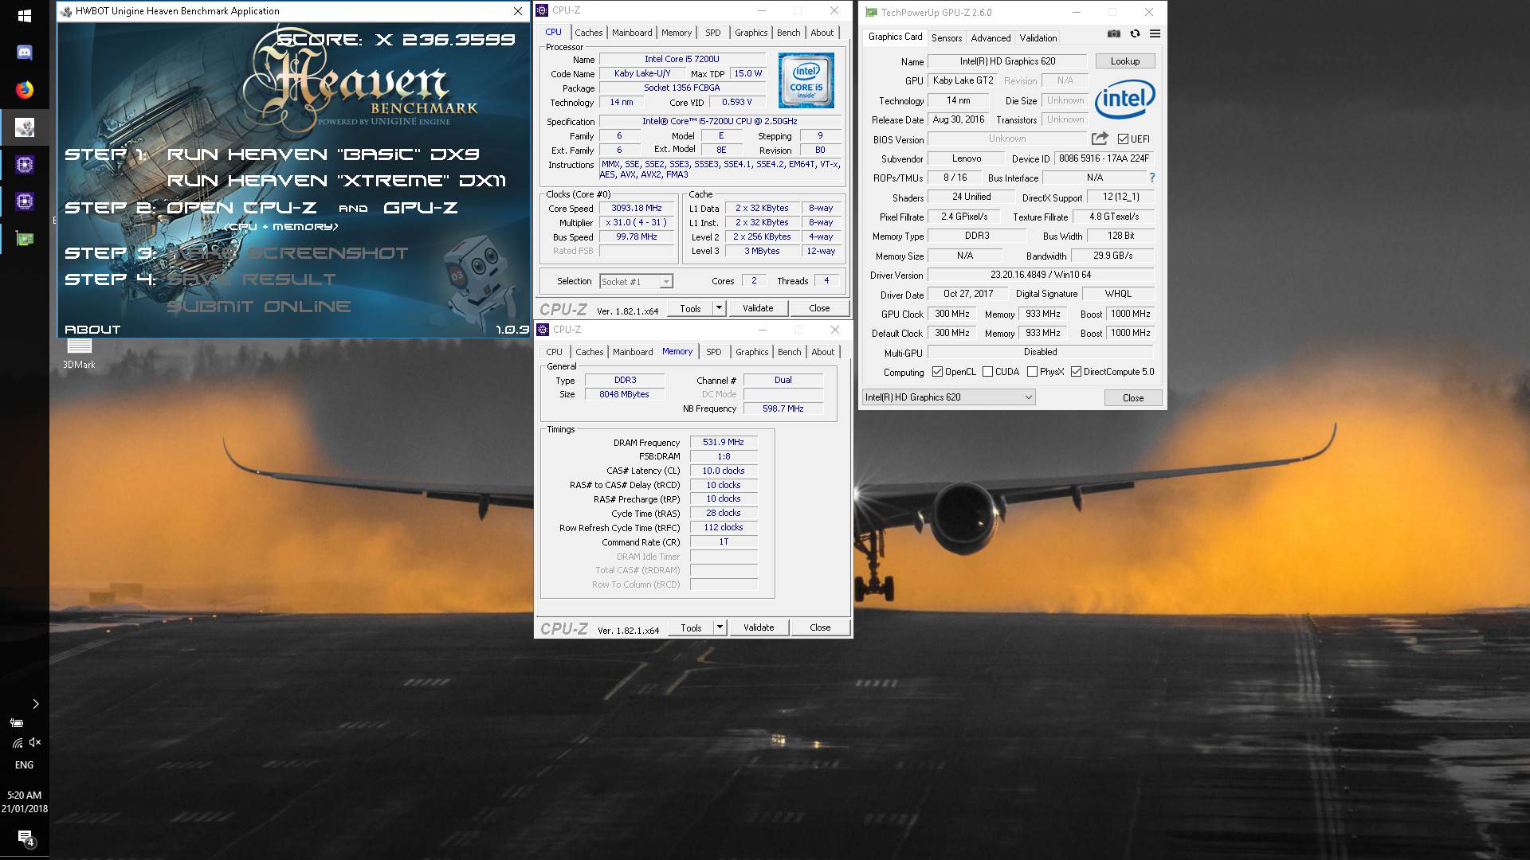
Task: Open the GPU-Z hamburger menu
Action: (x=1155, y=33)
